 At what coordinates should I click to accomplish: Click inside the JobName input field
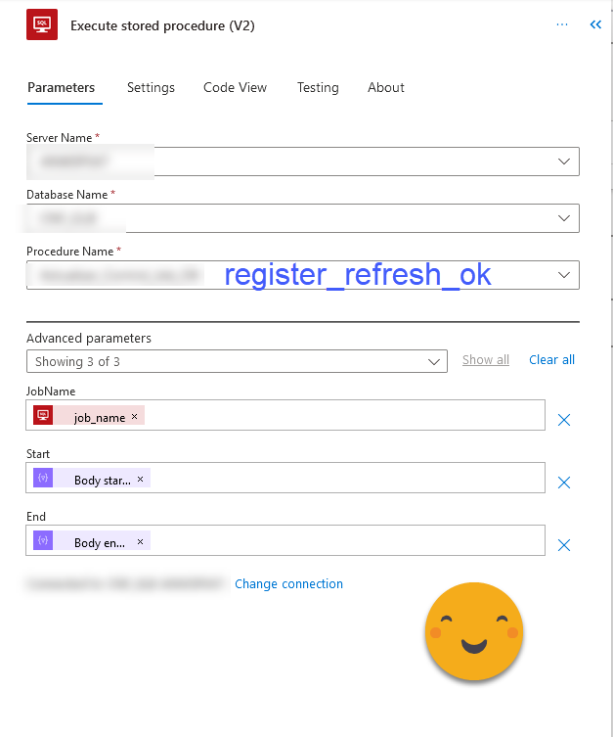click(342, 415)
